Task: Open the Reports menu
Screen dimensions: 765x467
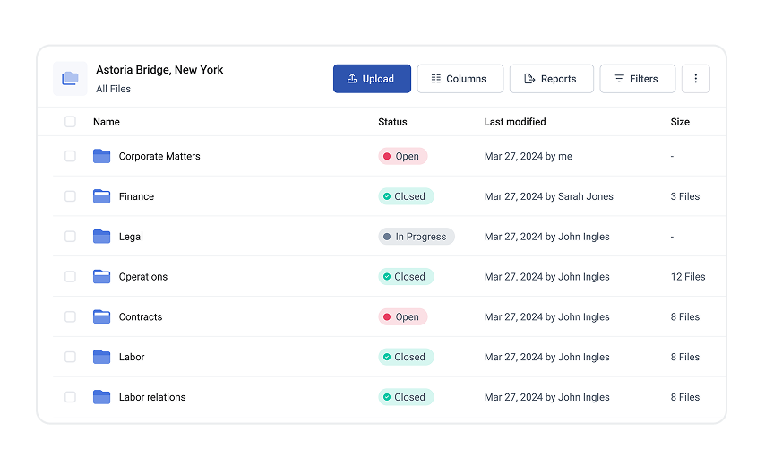Action: tap(551, 79)
